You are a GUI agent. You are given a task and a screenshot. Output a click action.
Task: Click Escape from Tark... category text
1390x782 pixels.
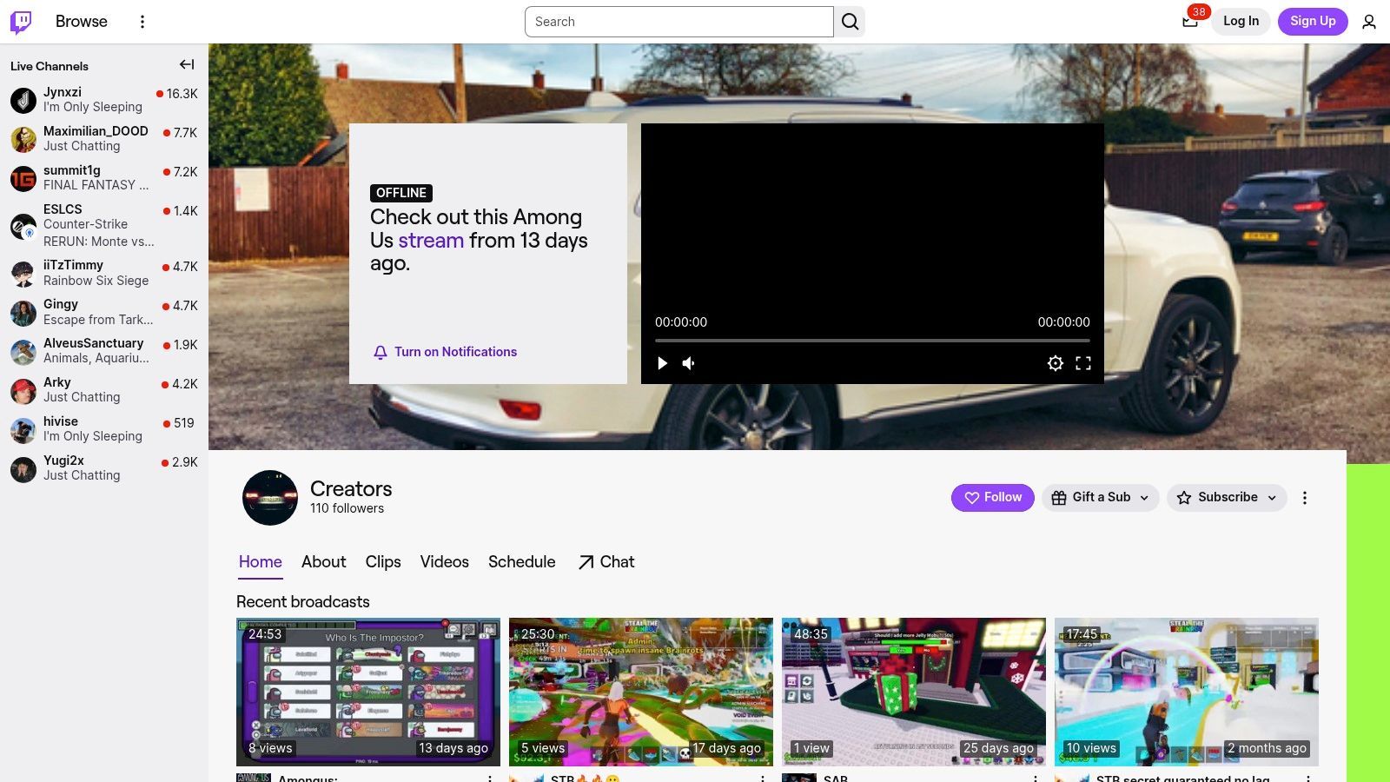click(x=98, y=320)
